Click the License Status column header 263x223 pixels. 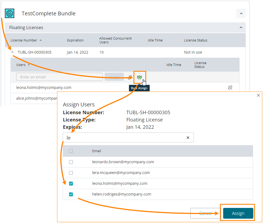coord(195,40)
